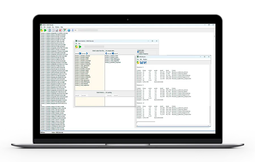Open Edit menu in main GSEQ window
255x162 pixels.
tap(44, 27)
